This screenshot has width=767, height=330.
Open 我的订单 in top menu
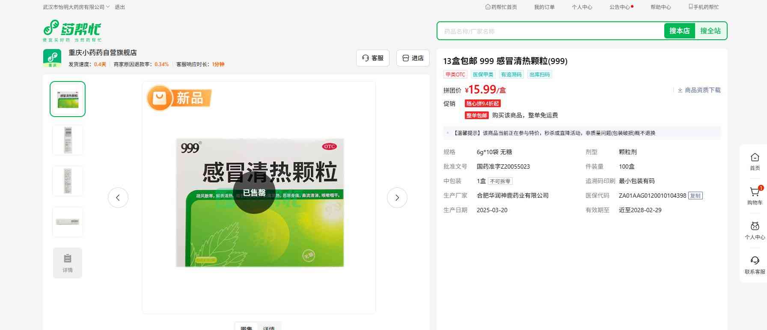(x=544, y=7)
